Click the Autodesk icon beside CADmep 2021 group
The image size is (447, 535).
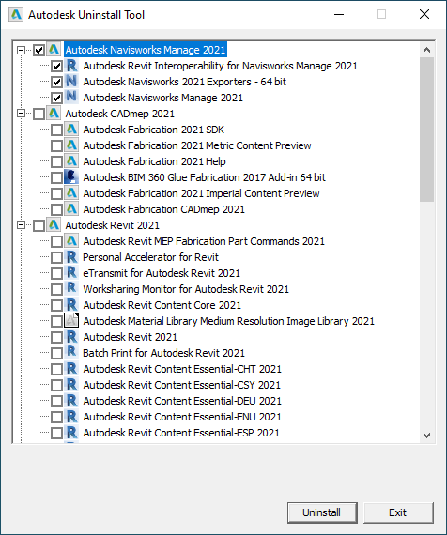click(x=54, y=114)
